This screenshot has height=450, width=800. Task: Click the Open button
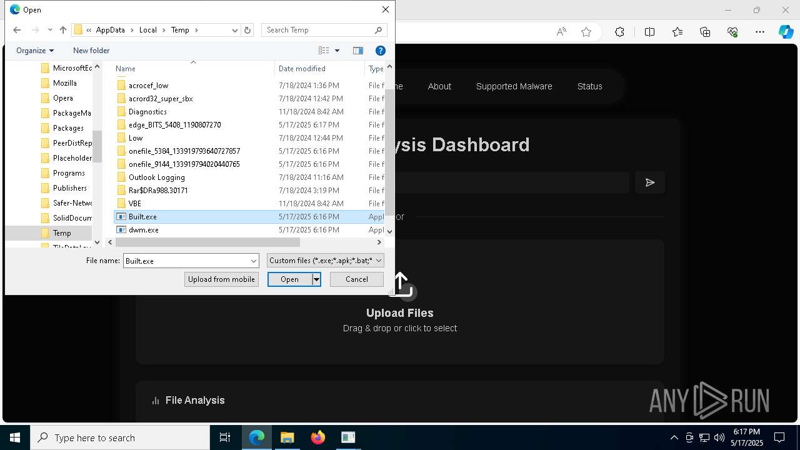click(290, 279)
